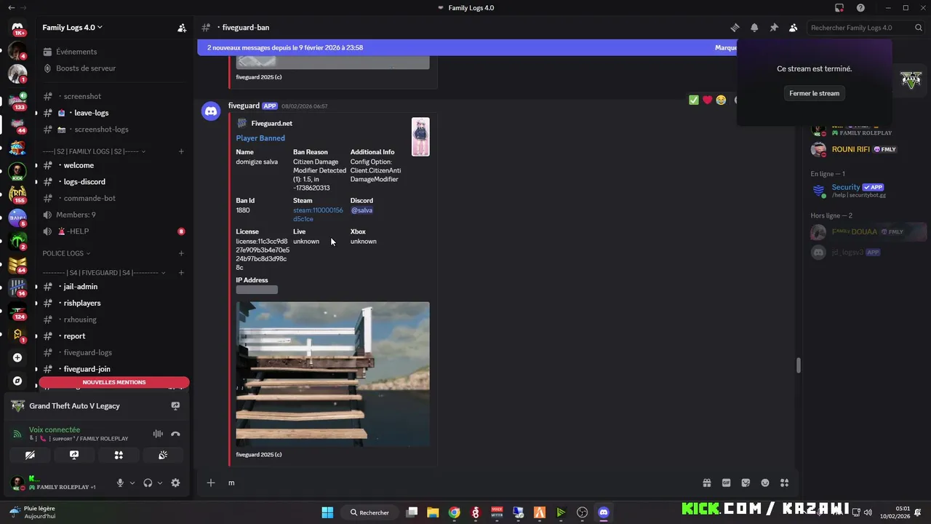This screenshot has height=524, width=931.
Task: Open noise suppression waveform icon
Action: coord(158,434)
